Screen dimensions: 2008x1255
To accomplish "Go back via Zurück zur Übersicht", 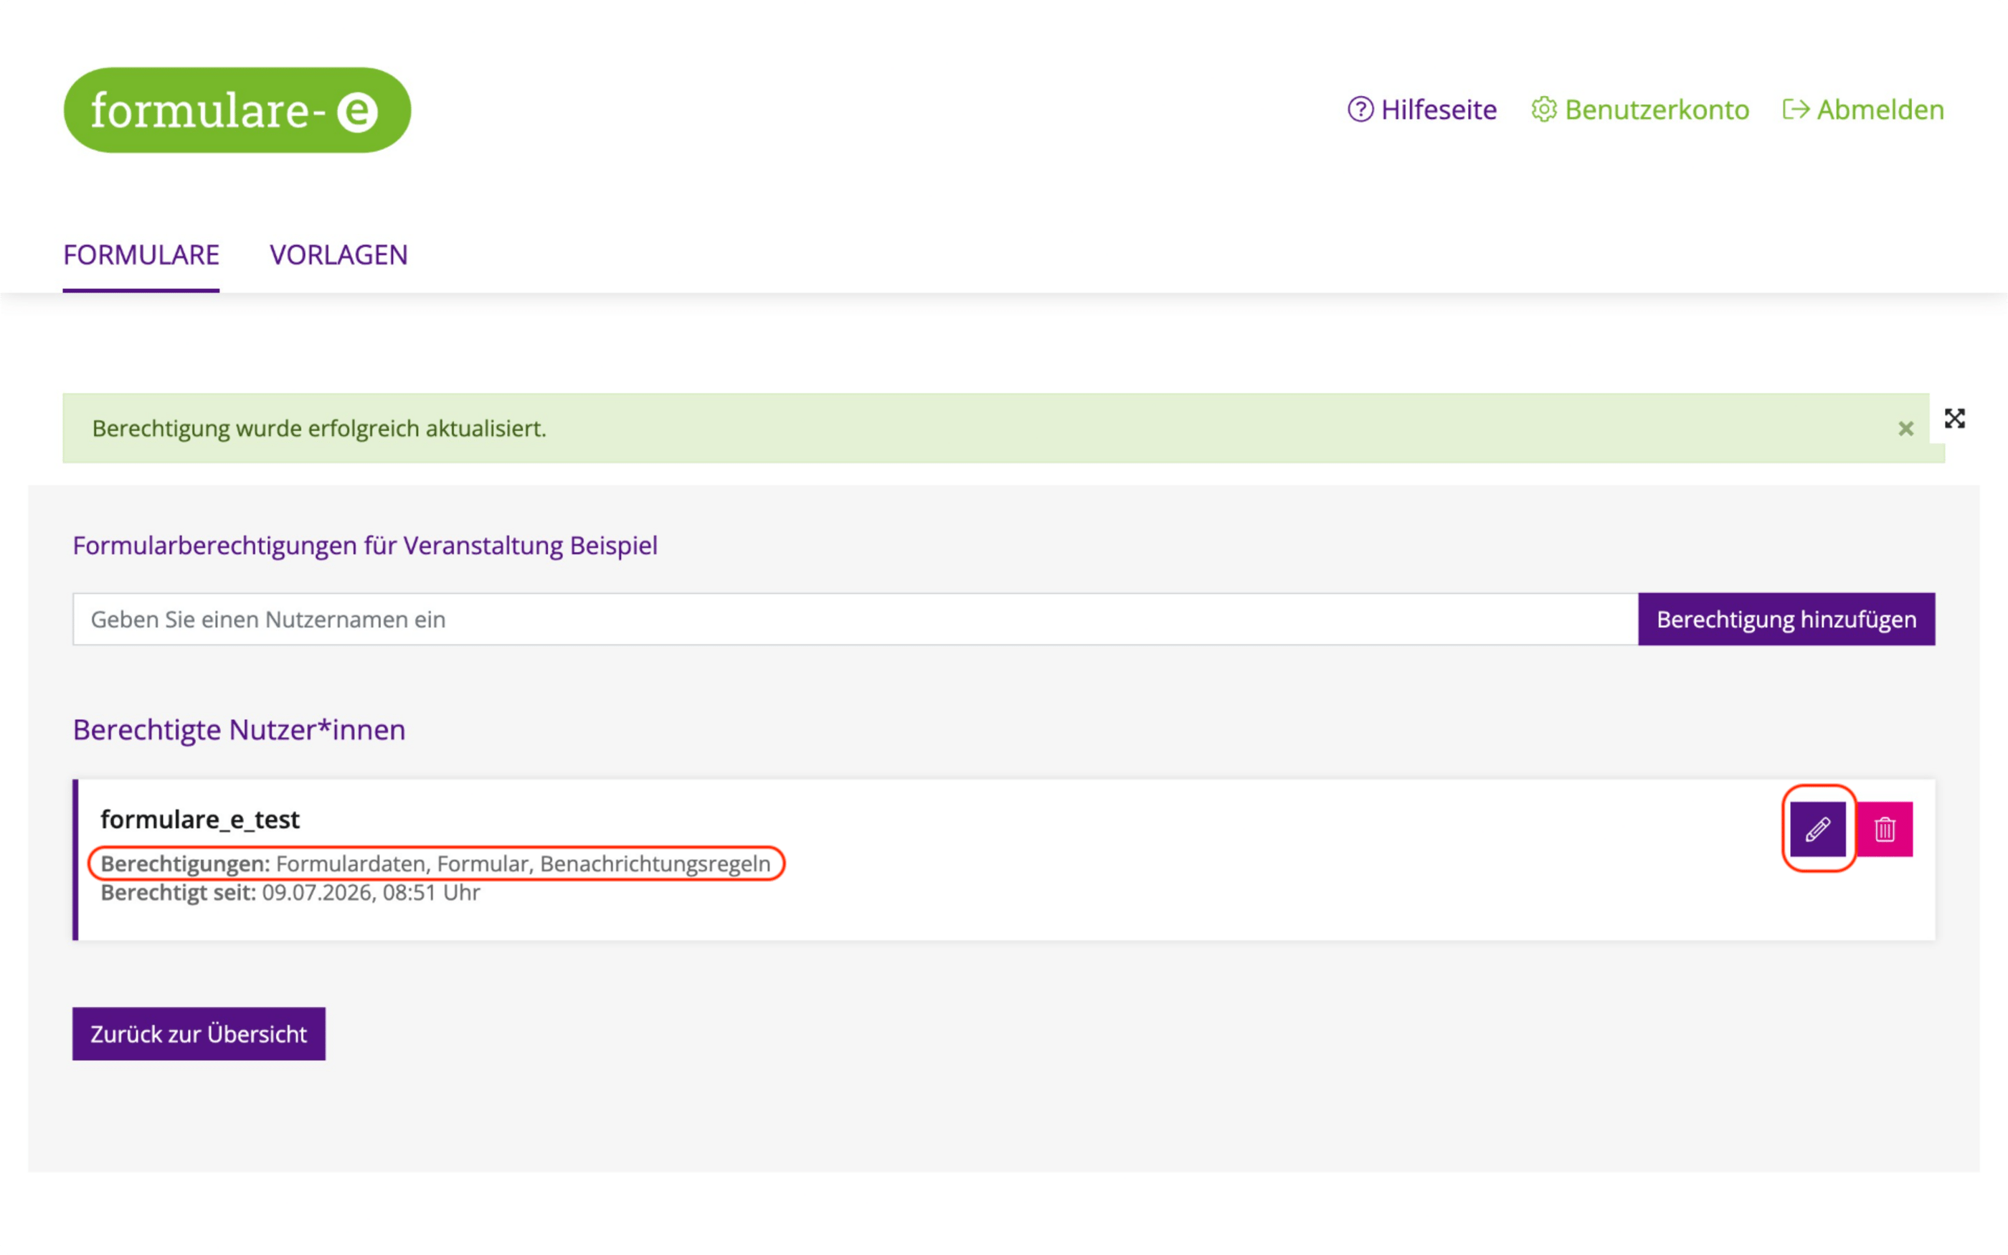I will click(199, 1034).
